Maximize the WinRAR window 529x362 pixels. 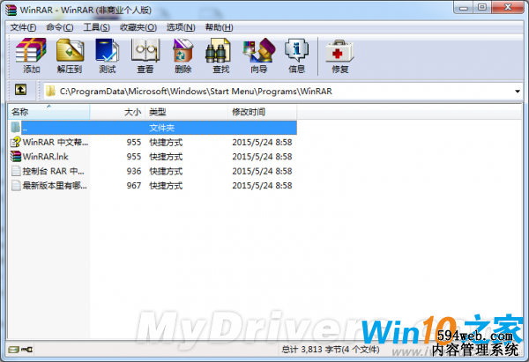(x=482, y=7)
